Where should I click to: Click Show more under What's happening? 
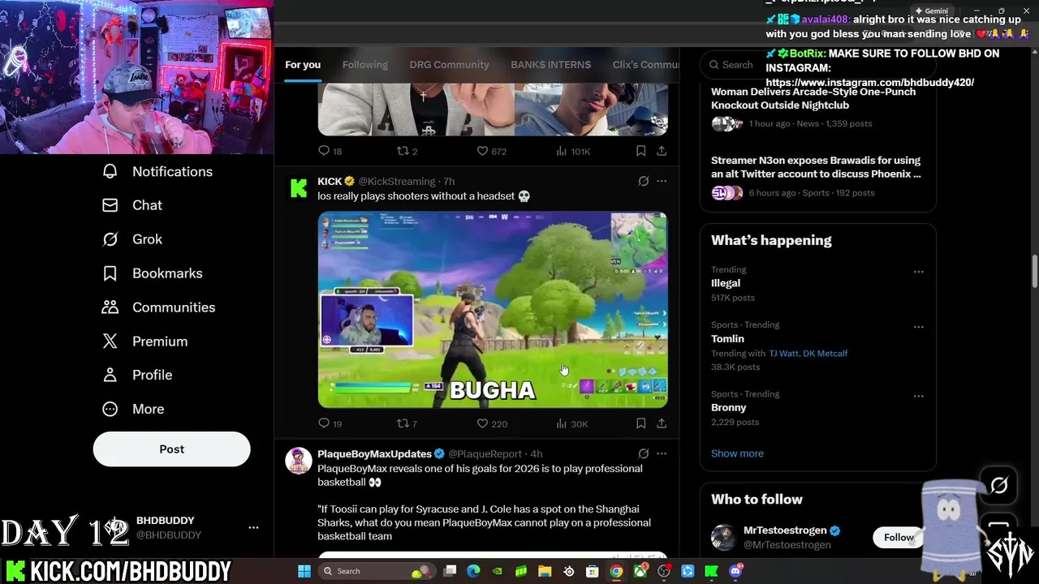[737, 453]
